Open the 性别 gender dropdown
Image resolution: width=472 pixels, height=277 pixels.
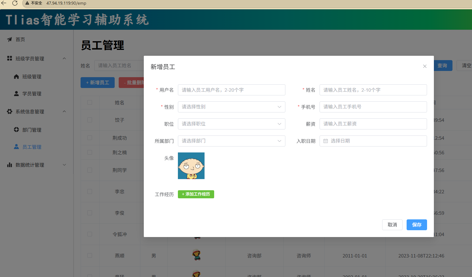(x=231, y=107)
